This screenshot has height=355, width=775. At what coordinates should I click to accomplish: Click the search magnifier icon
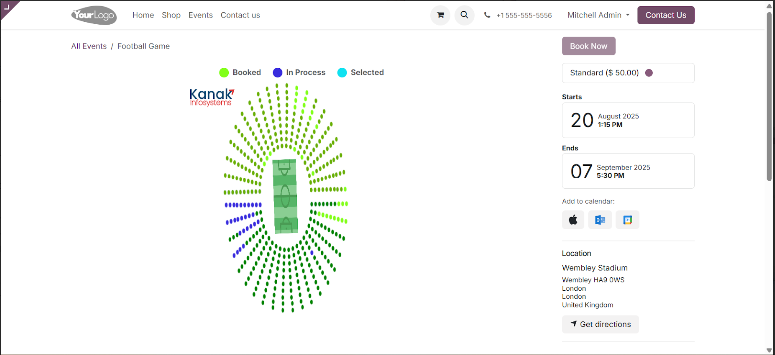(464, 15)
